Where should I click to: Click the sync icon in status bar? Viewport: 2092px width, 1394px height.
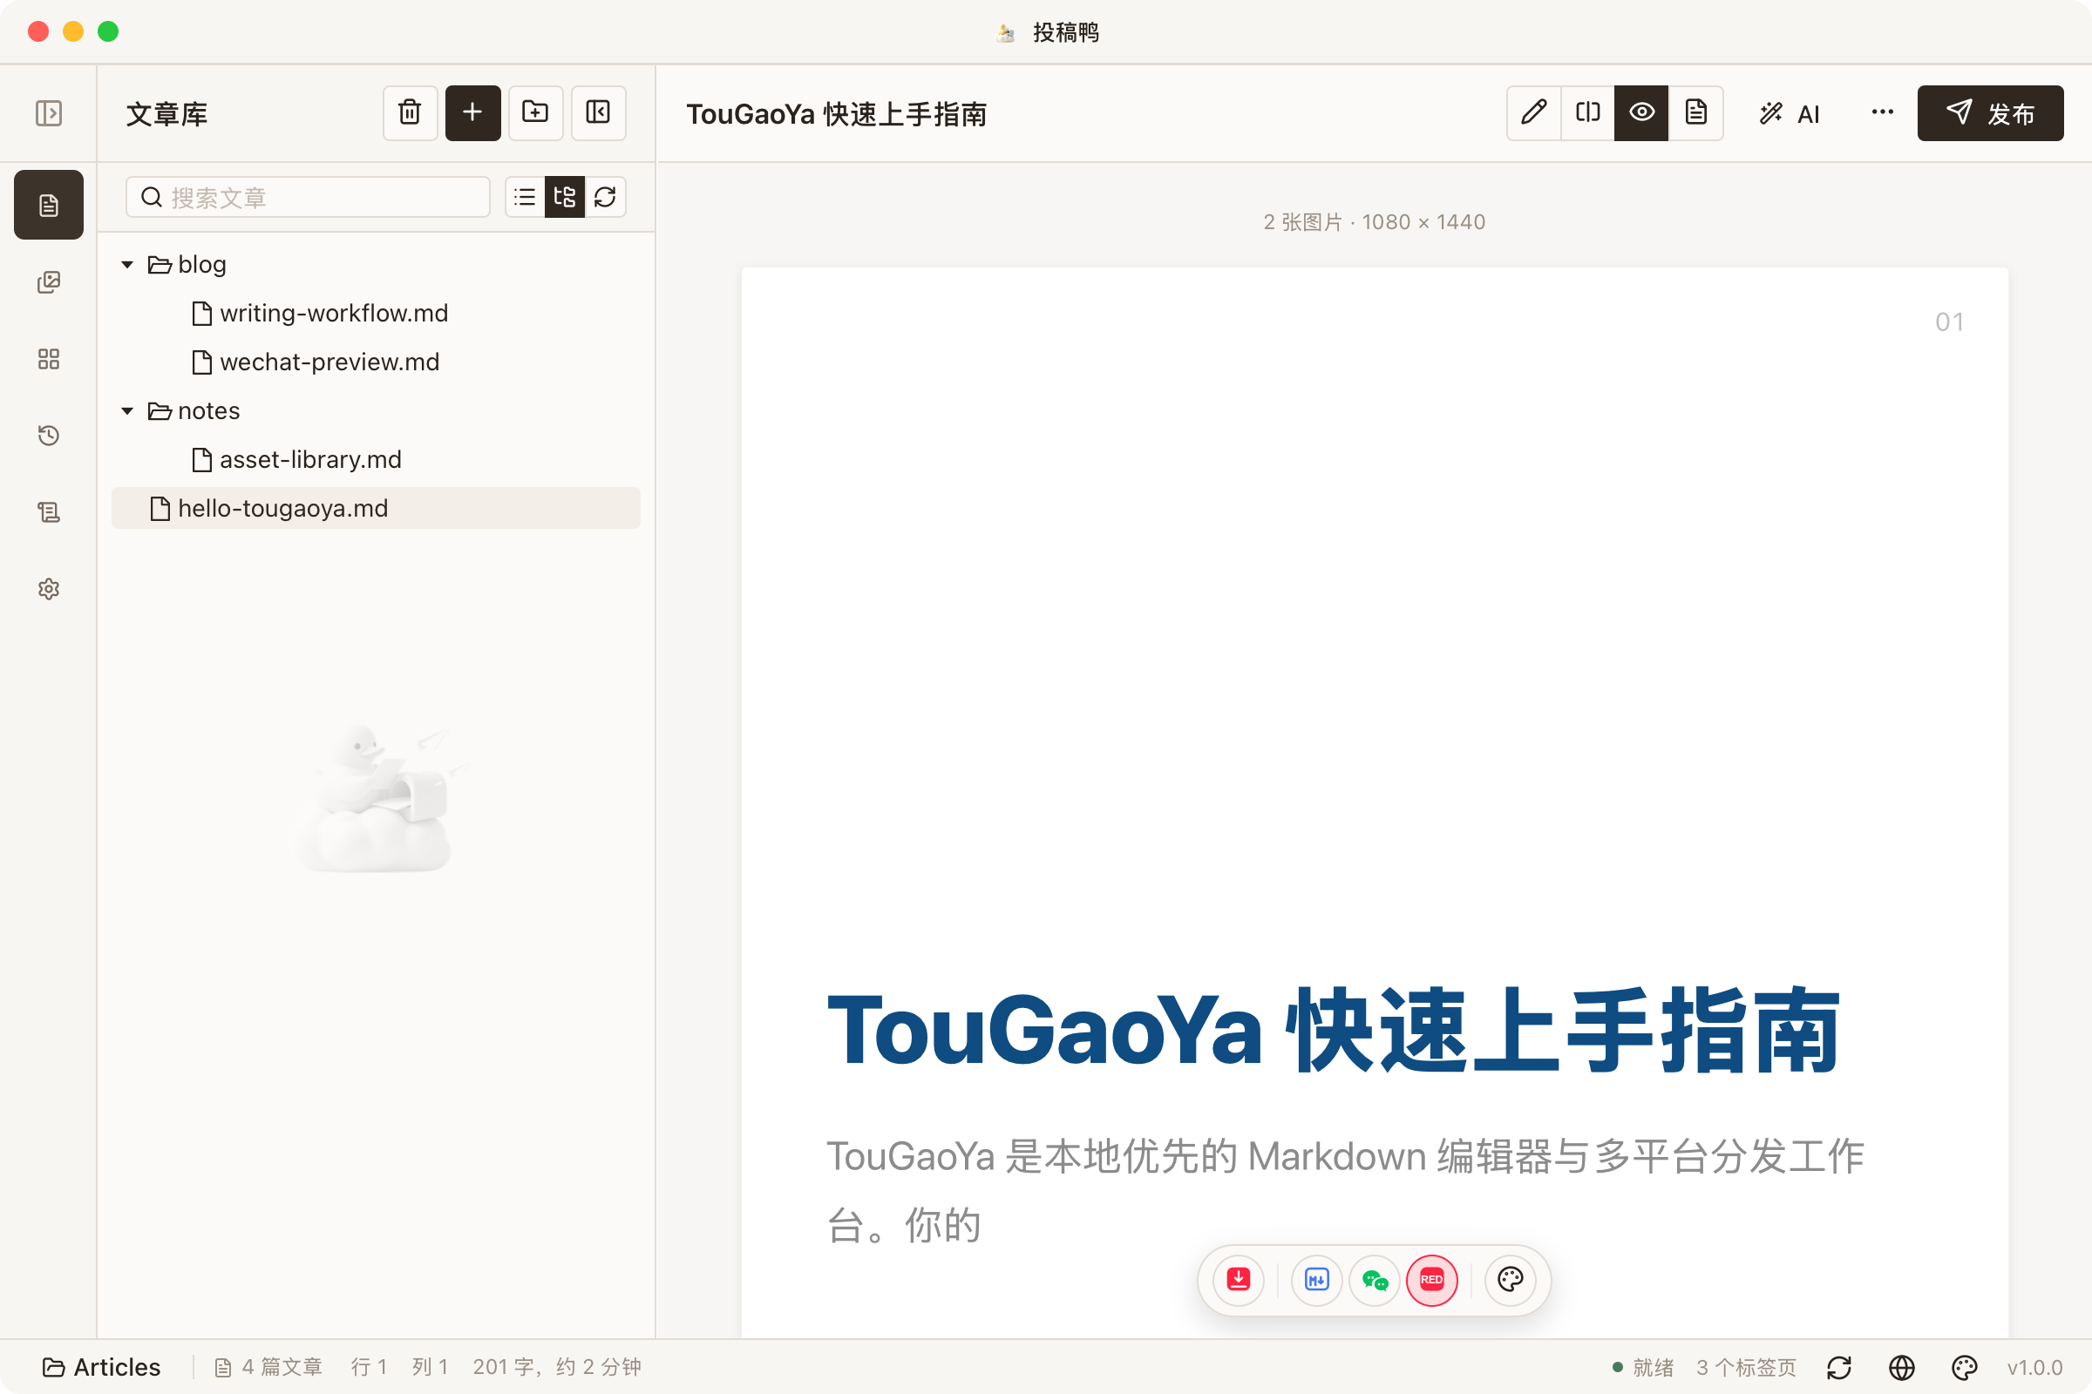[1839, 1366]
